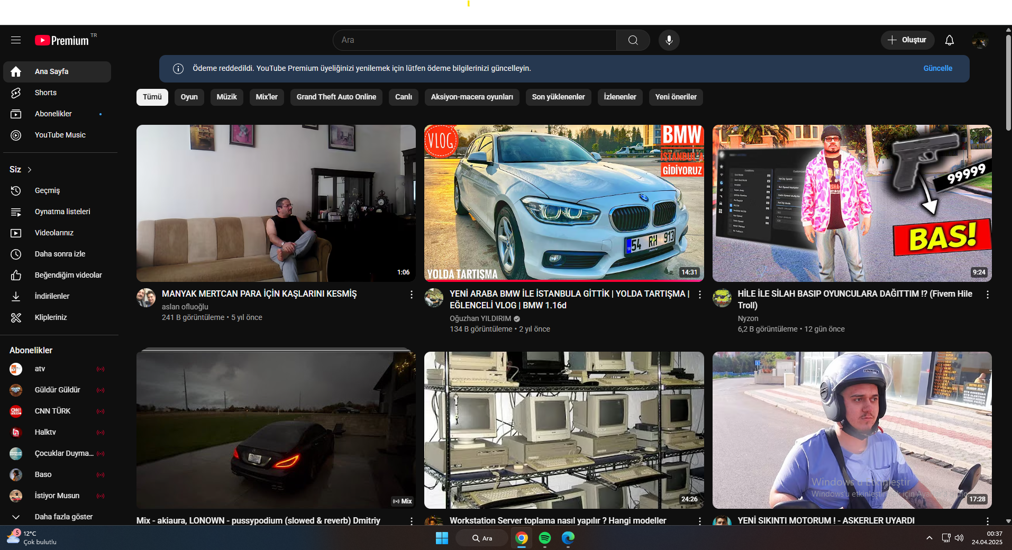The width and height of the screenshot is (1012, 550).
Task: Open options menu for MANYAK MERTCAN video
Action: tap(412, 295)
